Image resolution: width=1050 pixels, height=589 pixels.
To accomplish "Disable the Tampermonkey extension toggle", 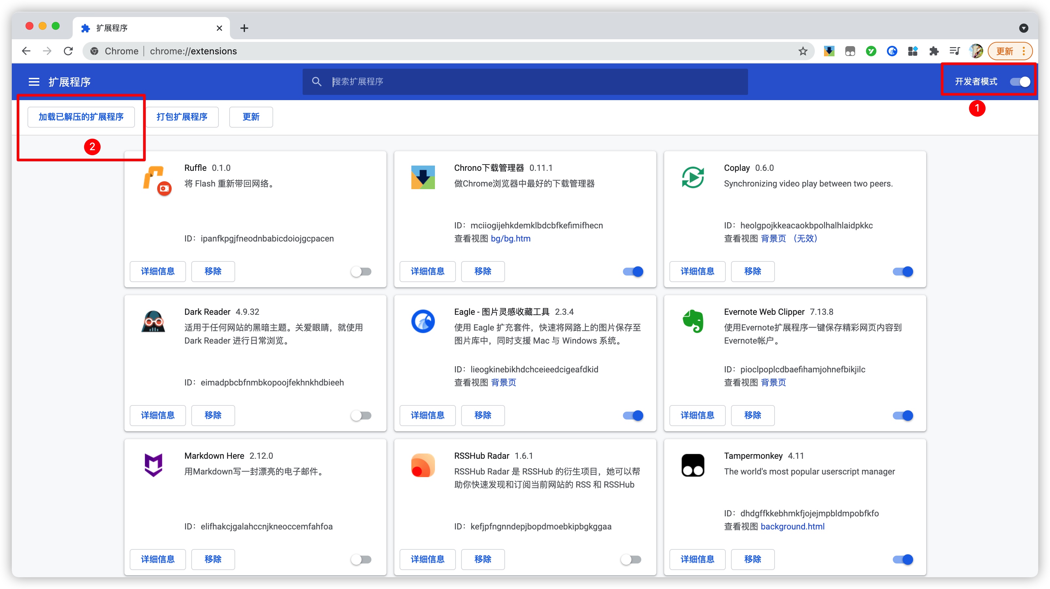I will (902, 559).
